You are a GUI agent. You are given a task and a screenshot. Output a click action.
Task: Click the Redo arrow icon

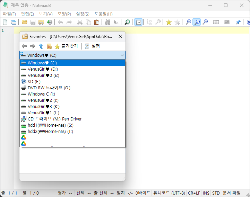pyautogui.click(x=69, y=22)
